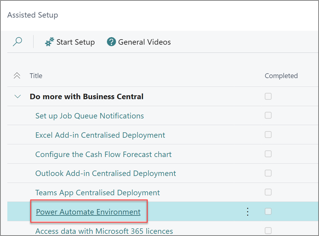Check Completed box for Cash Flow Forecast row
The image size is (319, 236).
coord(268,154)
